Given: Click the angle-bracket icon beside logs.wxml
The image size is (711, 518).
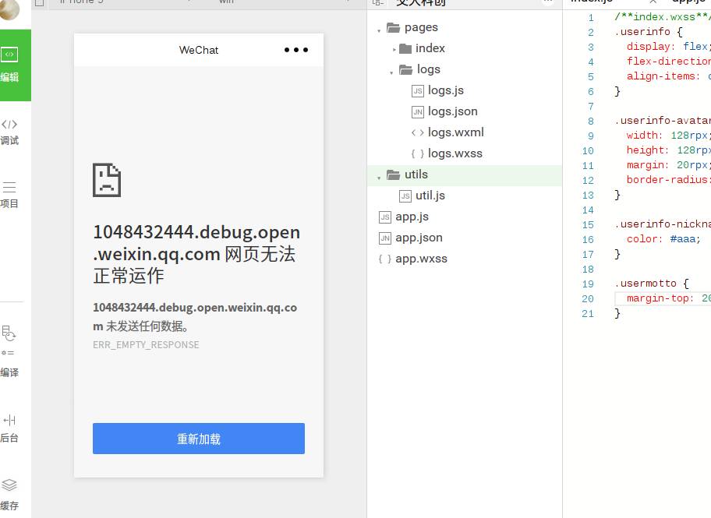Looking at the screenshot, I should click(x=418, y=132).
